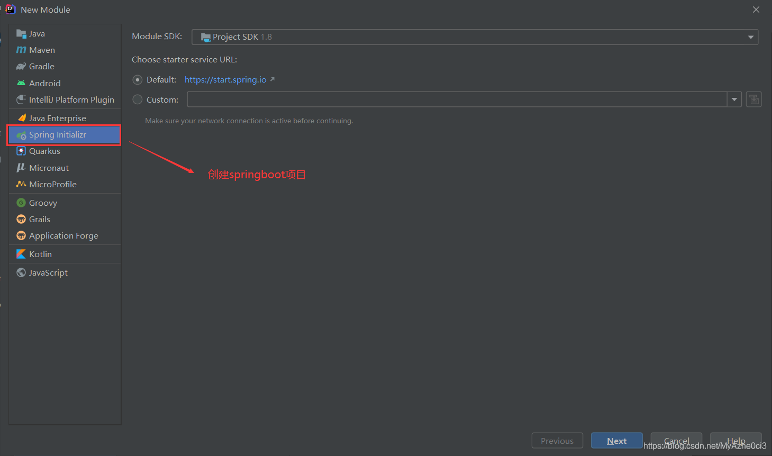Click the Spring Initializr leaf icon

click(21, 135)
